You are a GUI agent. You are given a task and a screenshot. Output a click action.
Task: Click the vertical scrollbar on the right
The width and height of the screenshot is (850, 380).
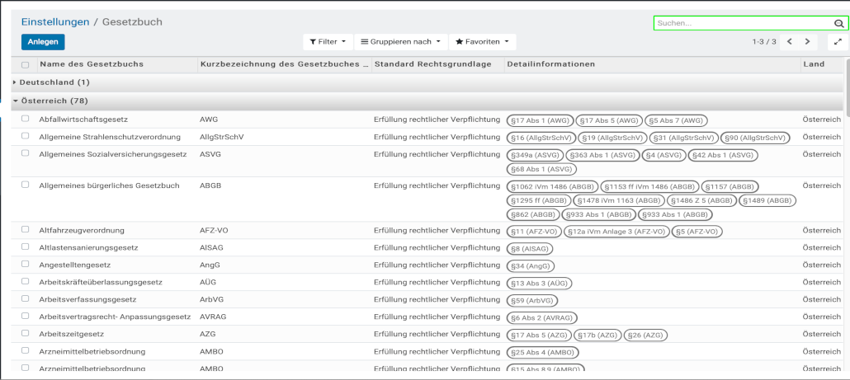tap(846, 91)
